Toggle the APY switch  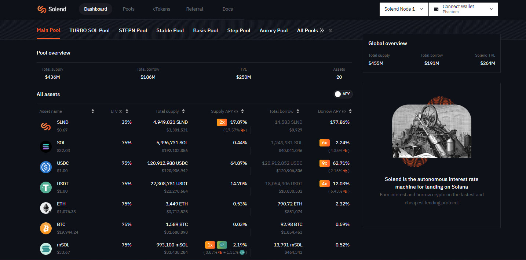point(343,94)
